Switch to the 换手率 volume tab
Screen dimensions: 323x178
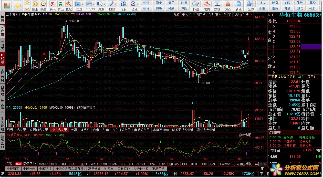(x=85, y=130)
